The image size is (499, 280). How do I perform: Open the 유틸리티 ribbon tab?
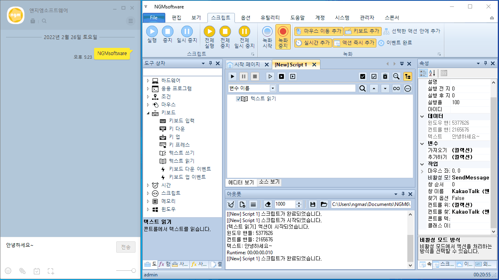tap(270, 18)
